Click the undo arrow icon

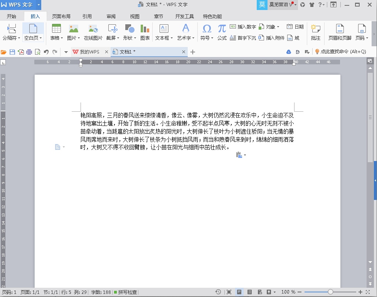tap(46, 52)
